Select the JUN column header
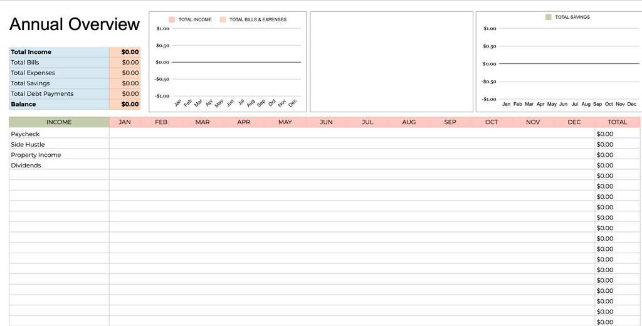Image resolution: width=642 pixels, height=326 pixels. [x=326, y=122]
